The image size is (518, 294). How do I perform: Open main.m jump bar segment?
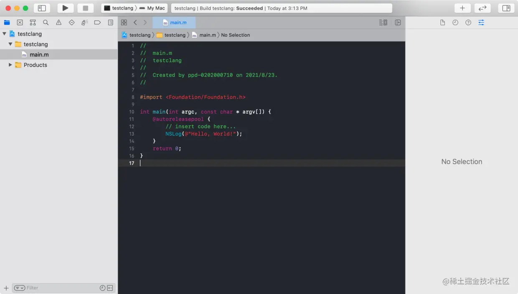[x=204, y=35]
